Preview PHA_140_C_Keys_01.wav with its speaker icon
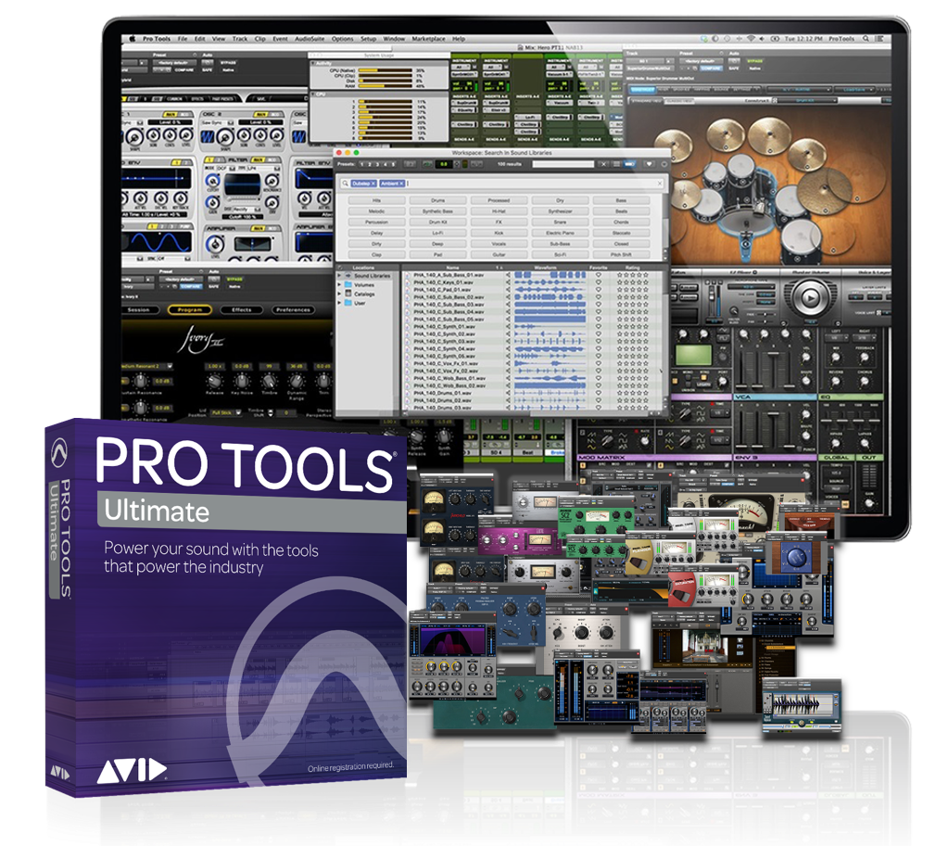This screenshot has width=936, height=846. [508, 283]
